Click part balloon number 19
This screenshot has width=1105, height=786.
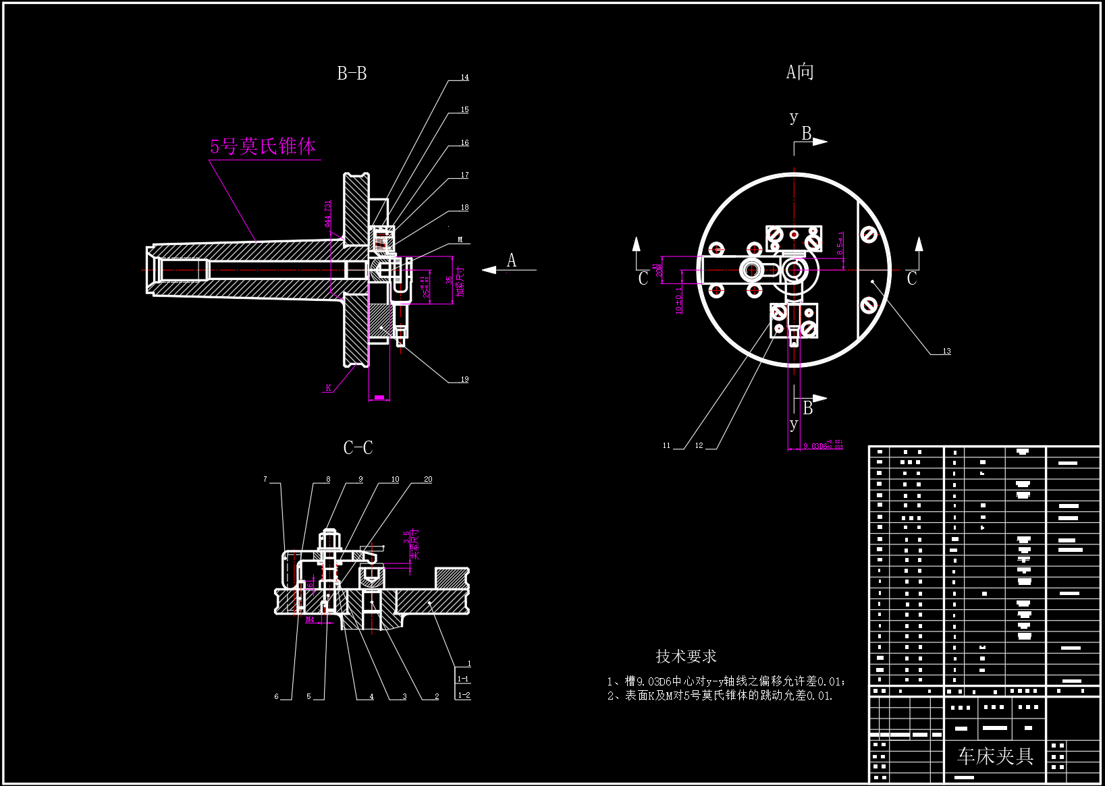464,380
